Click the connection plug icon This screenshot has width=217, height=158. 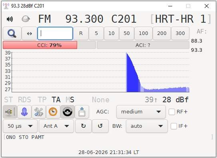pyautogui.click(x=10, y=112)
